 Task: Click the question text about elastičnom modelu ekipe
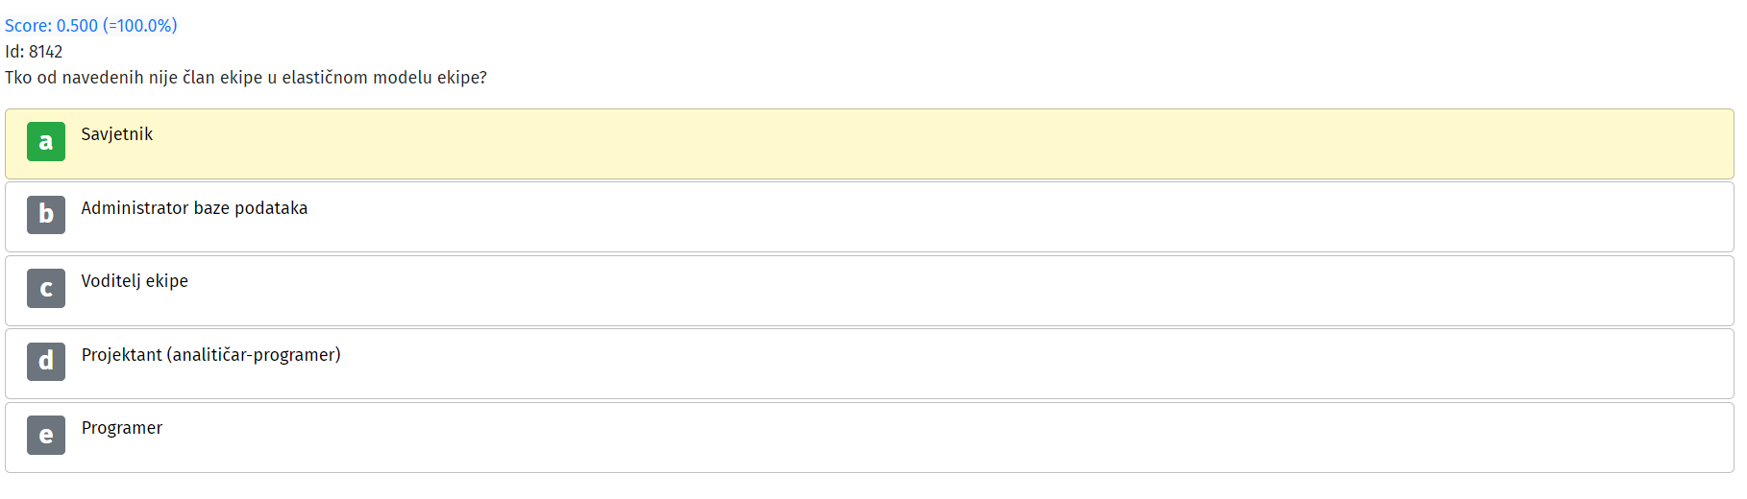click(246, 78)
